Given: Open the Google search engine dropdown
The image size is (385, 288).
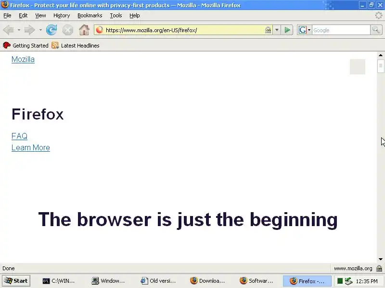Looking at the screenshot, I should pyautogui.click(x=309, y=30).
